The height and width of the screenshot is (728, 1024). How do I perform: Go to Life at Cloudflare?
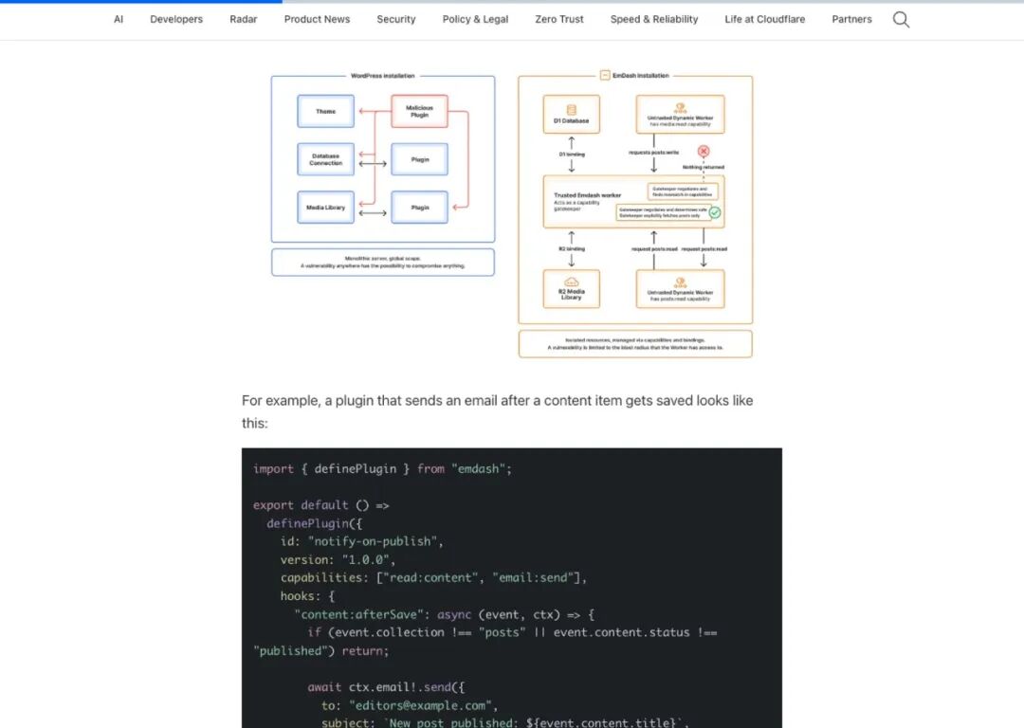click(765, 20)
